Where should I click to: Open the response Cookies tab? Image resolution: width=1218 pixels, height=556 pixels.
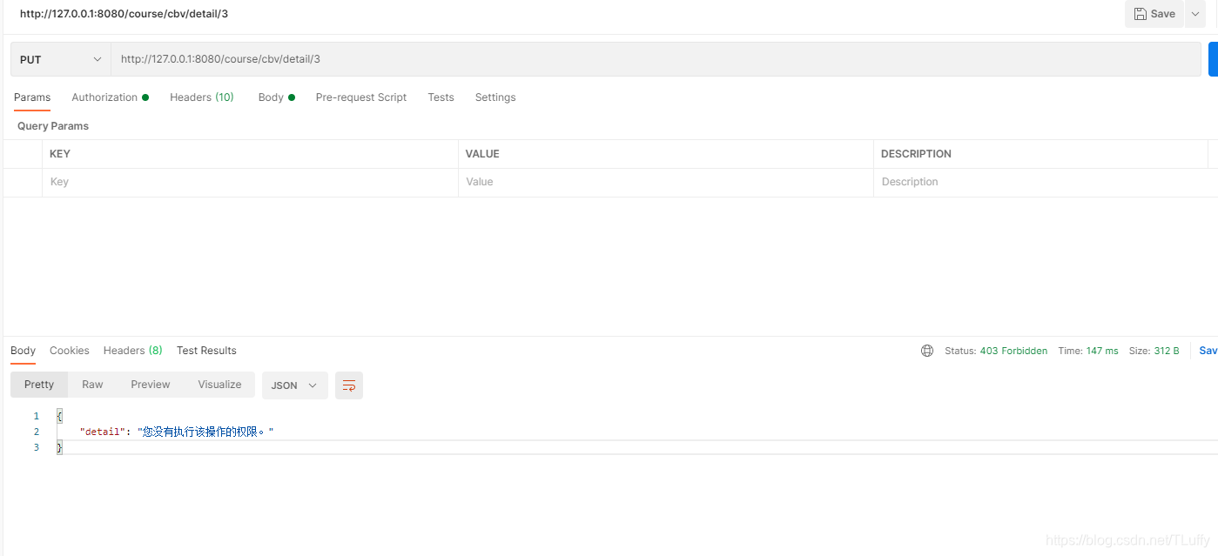coord(70,351)
